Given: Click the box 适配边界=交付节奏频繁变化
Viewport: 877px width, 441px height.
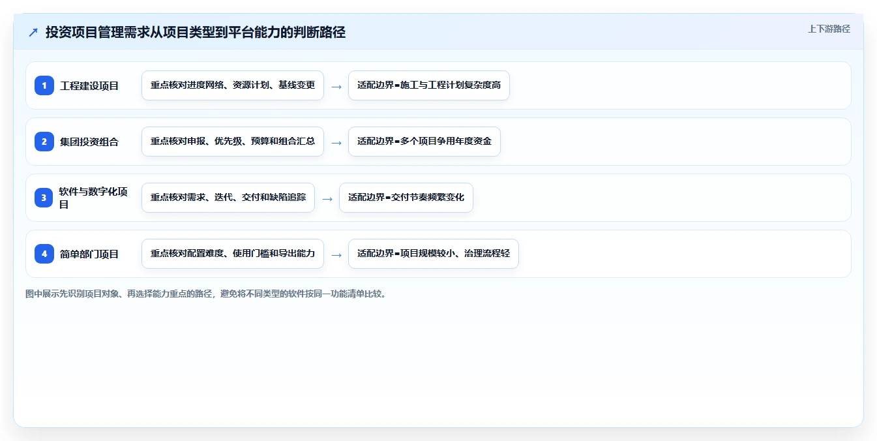Looking at the screenshot, I should [406, 198].
